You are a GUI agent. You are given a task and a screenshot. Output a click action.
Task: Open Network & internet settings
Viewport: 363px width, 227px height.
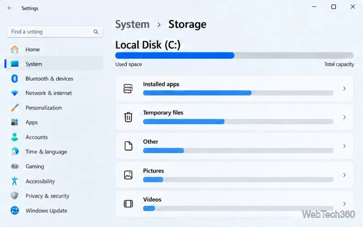[54, 93]
